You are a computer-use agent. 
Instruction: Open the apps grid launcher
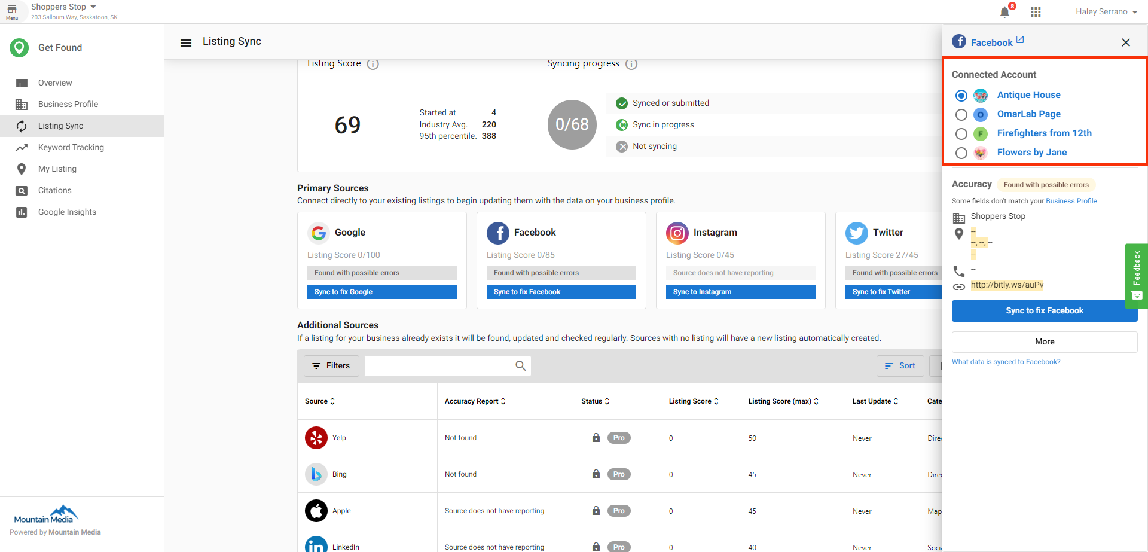1036,12
